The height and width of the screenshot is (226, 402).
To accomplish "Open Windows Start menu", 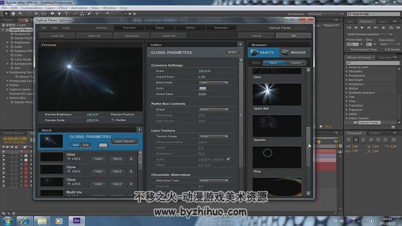I will coord(8,221).
